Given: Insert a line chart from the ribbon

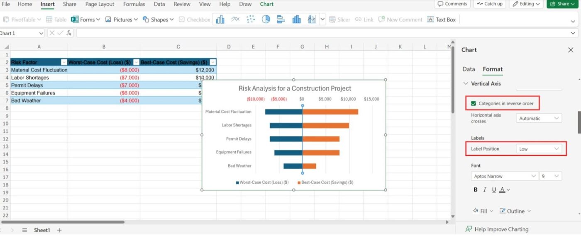Looking at the screenshot, I should 235,19.
